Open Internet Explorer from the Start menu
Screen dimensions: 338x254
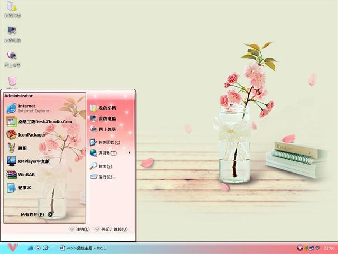point(28,108)
